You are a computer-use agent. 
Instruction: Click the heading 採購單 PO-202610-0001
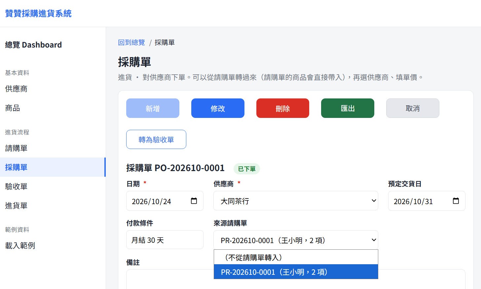click(175, 168)
